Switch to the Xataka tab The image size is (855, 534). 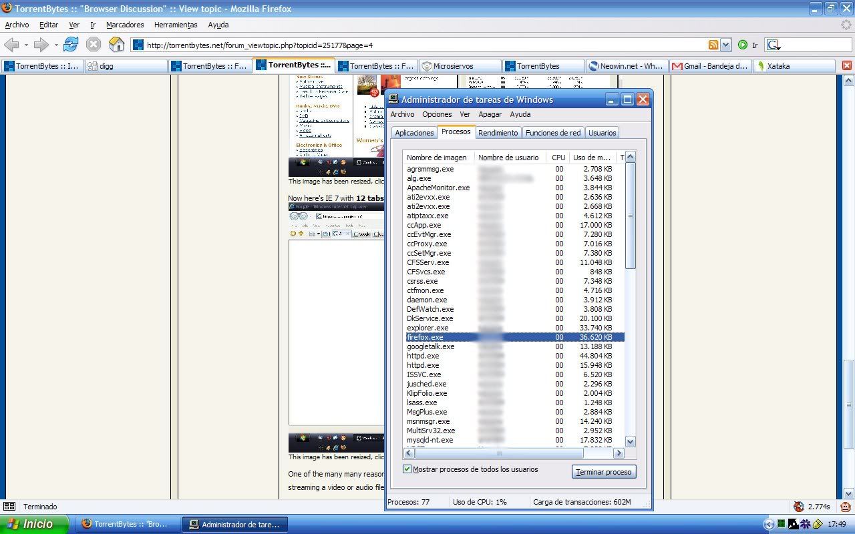pyautogui.click(x=794, y=65)
